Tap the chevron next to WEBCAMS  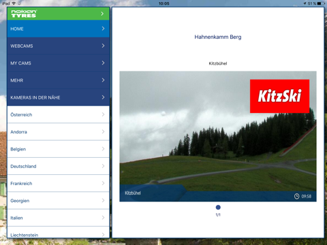click(x=103, y=46)
